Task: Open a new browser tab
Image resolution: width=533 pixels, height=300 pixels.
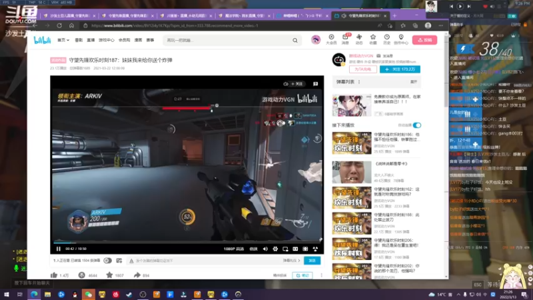Action: [394, 15]
